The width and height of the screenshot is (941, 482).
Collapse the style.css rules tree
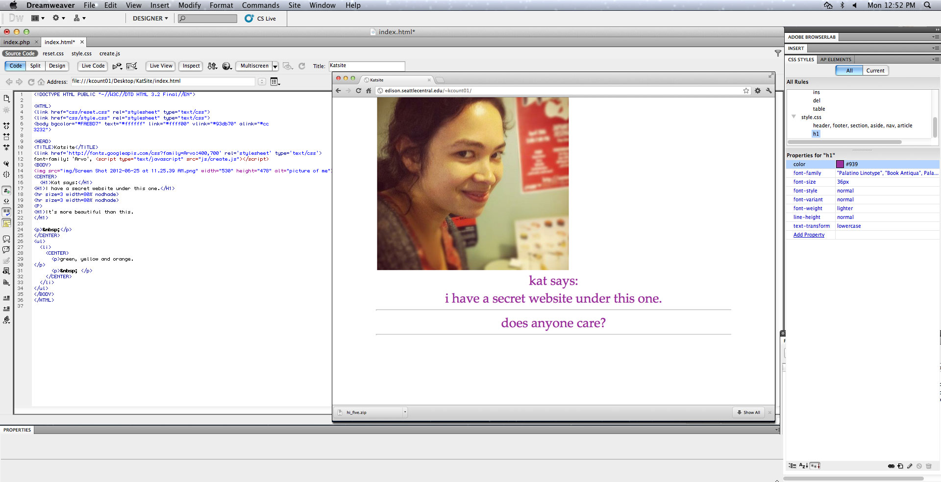(793, 117)
